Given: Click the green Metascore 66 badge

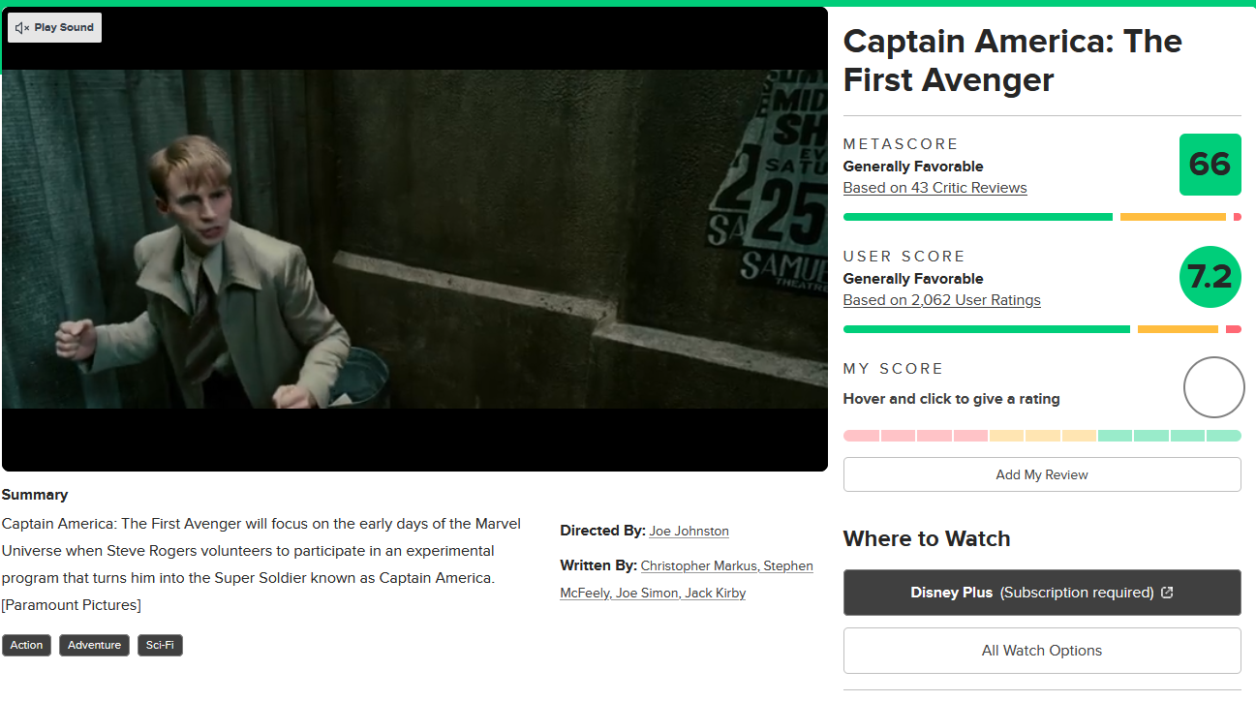Looking at the screenshot, I should click(1210, 165).
